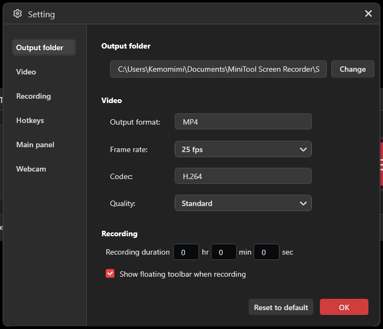Uncheck Show floating toolbar when recording
Screen dimensions: 383x329
coord(110,274)
